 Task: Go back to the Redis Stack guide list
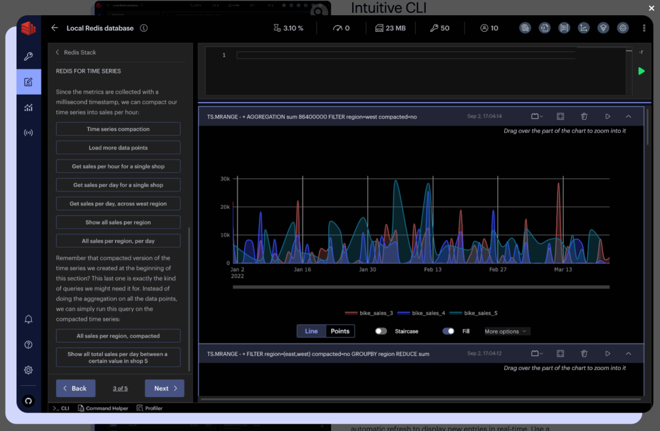click(x=76, y=52)
